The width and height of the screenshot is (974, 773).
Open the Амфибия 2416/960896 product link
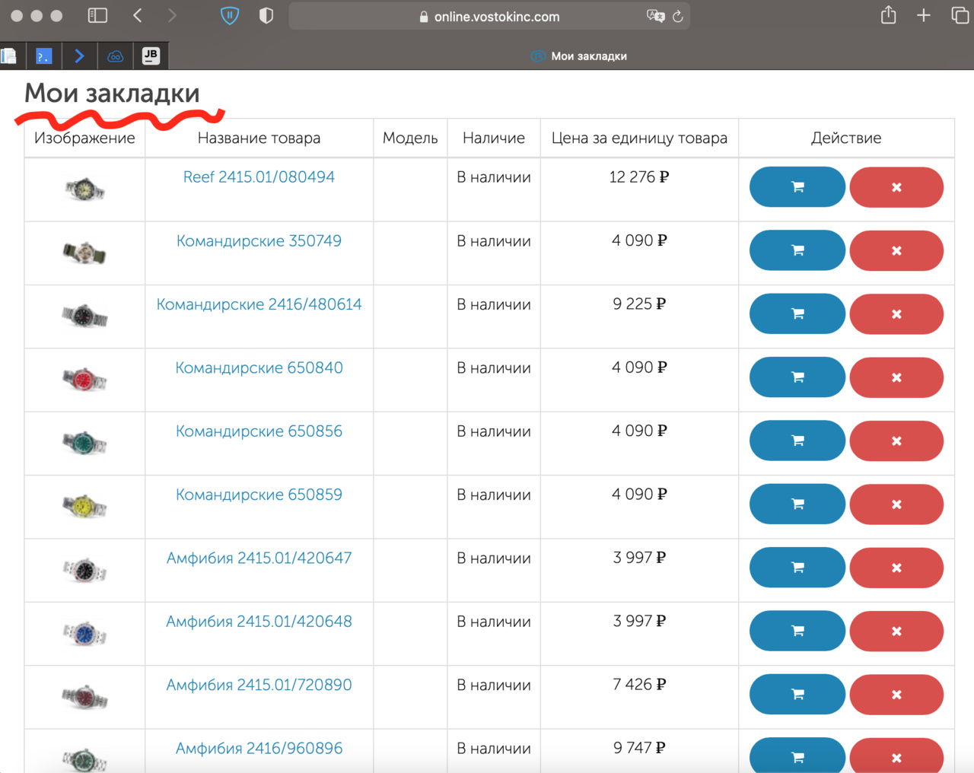tap(259, 749)
